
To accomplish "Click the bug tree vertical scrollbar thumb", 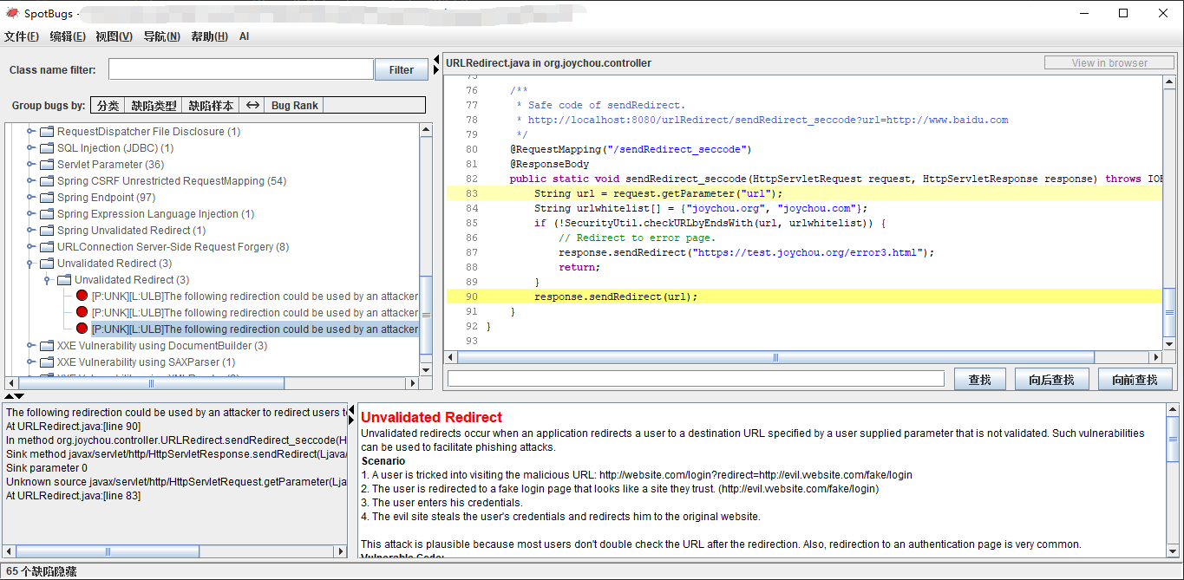I will [x=425, y=316].
